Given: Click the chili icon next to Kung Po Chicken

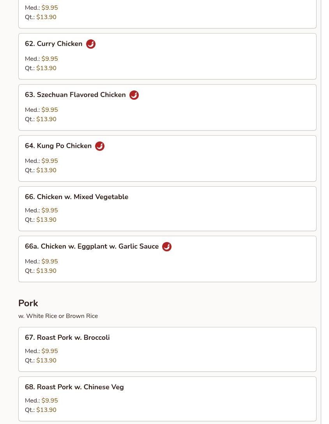Looking at the screenshot, I should 100,146.
